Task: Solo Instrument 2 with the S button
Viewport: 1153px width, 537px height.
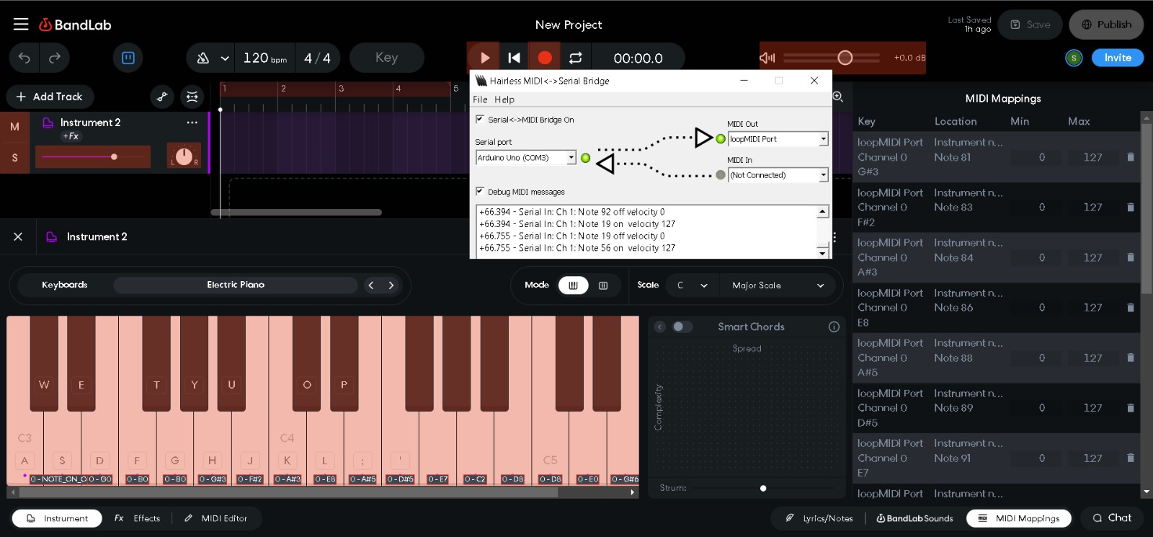Action: (14, 158)
